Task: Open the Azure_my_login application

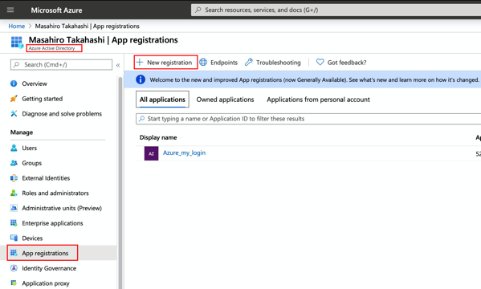Action: point(184,153)
